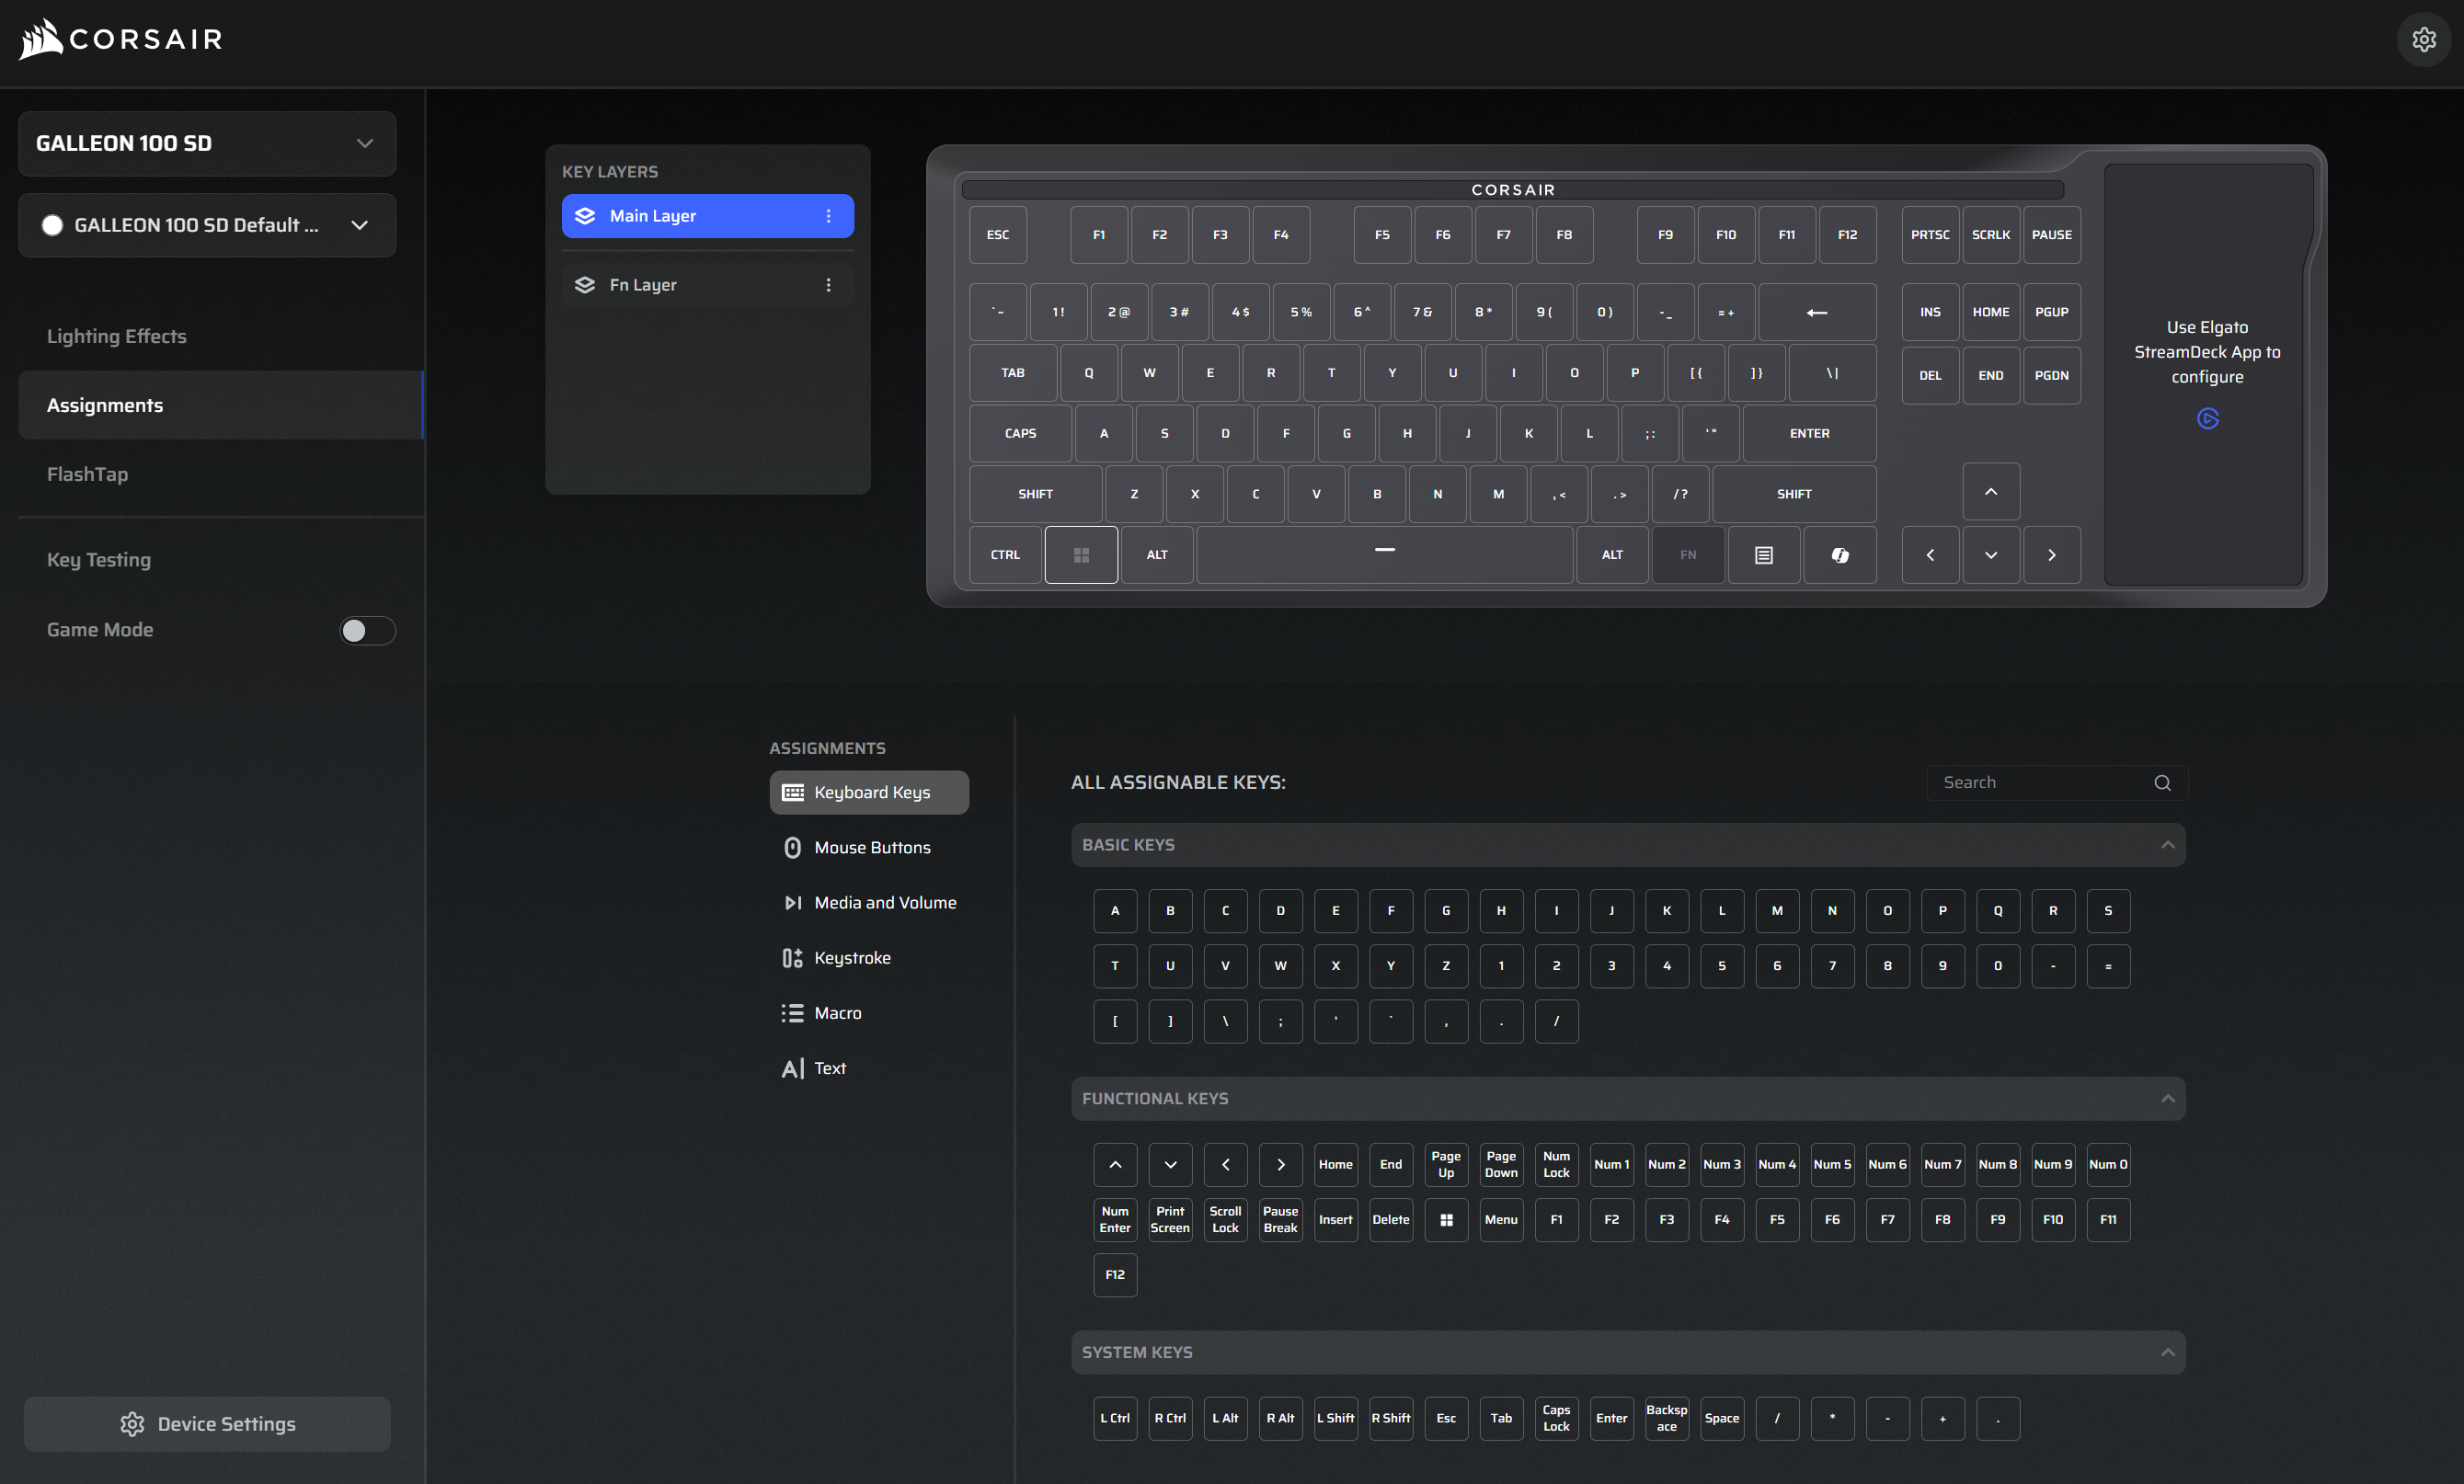Click the Elgato StreamDeck icon on the keyboard preview
Screen dimensions: 2464x1484
coord(2207,420)
